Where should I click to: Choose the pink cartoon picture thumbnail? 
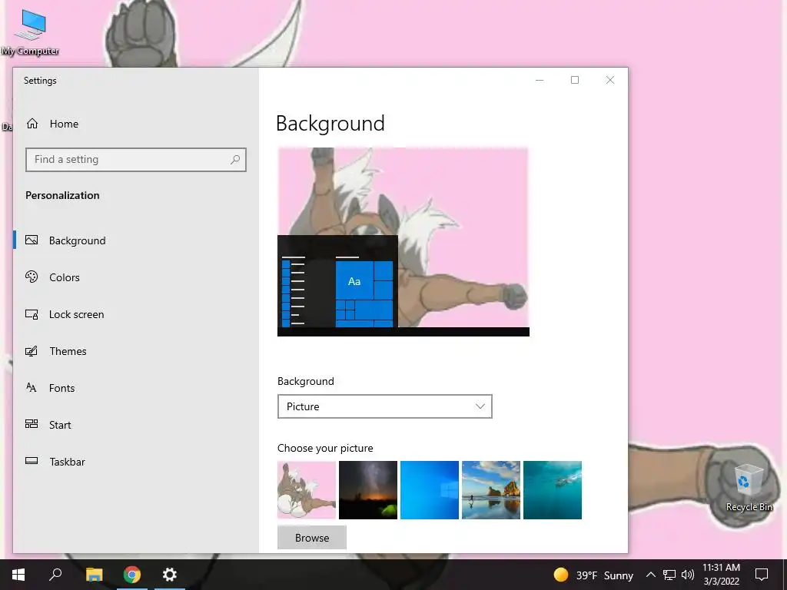307,489
